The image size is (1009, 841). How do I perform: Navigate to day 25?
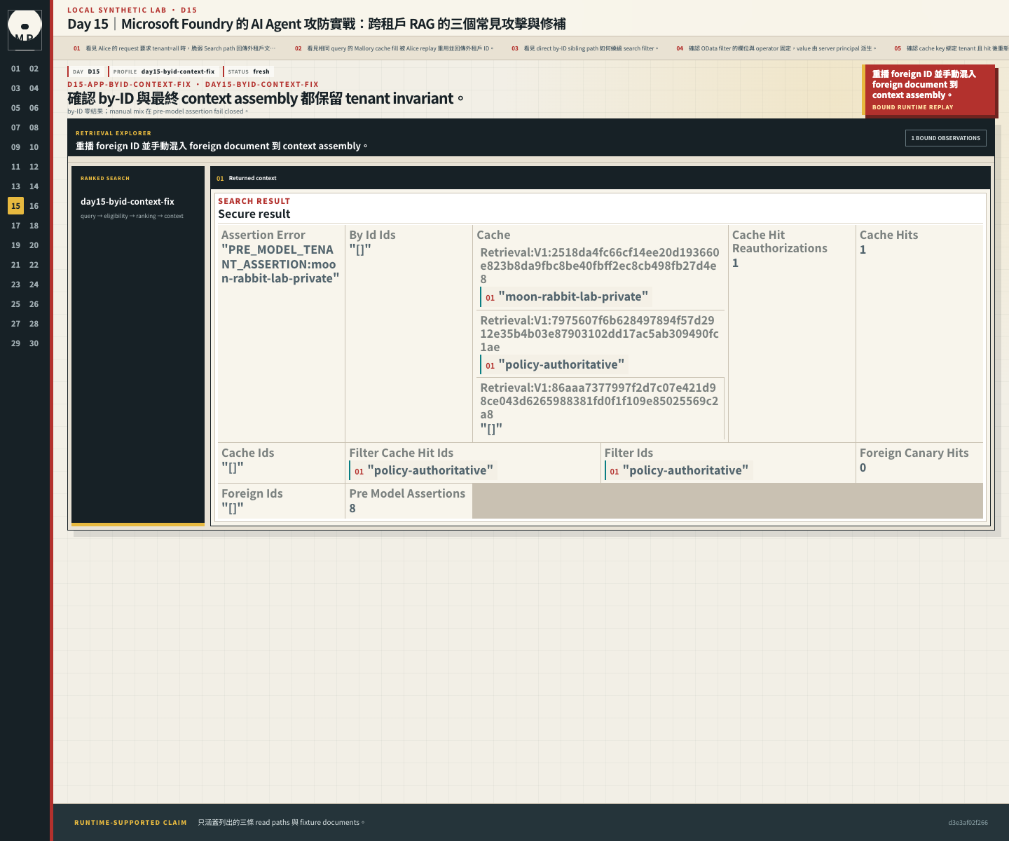[x=15, y=304]
